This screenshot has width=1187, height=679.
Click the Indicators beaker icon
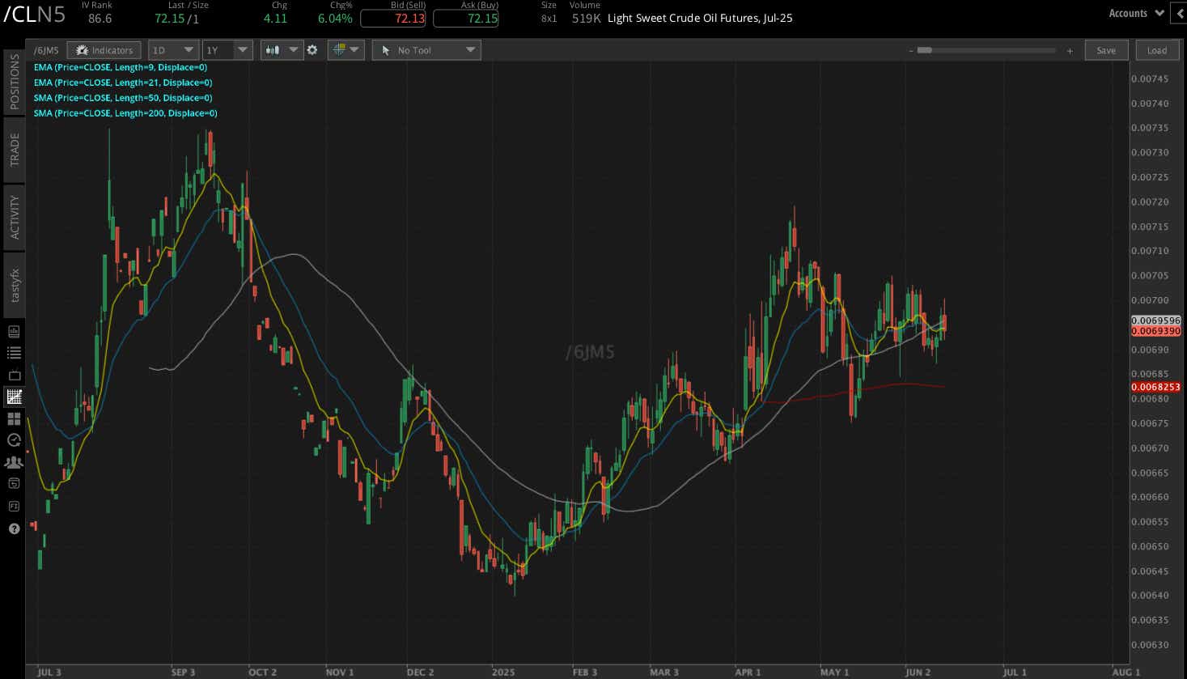tap(104, 49)
